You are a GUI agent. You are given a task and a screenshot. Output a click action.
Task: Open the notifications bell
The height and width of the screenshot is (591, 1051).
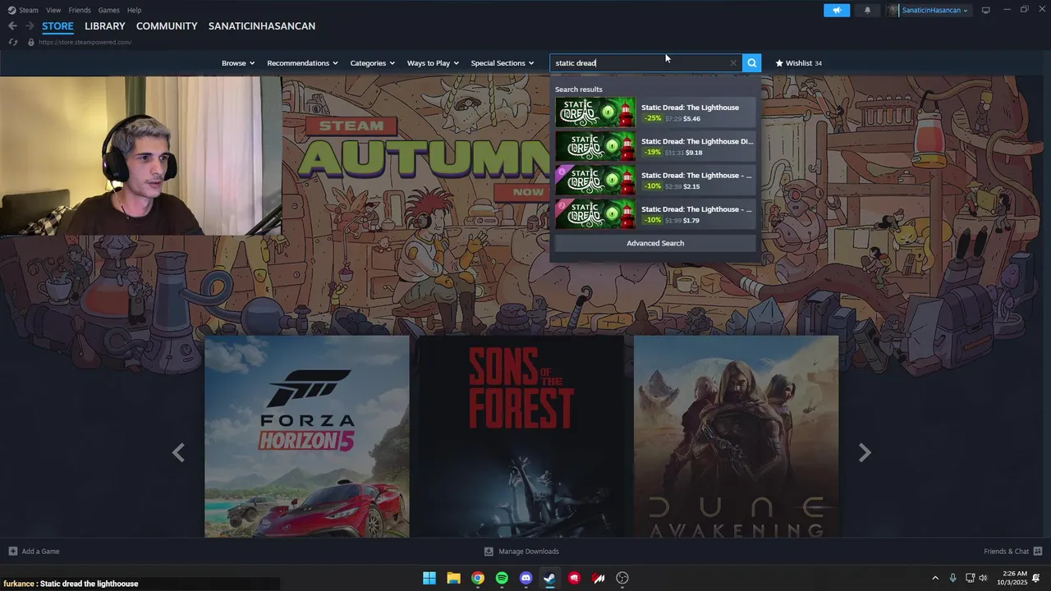pos(868,10)
